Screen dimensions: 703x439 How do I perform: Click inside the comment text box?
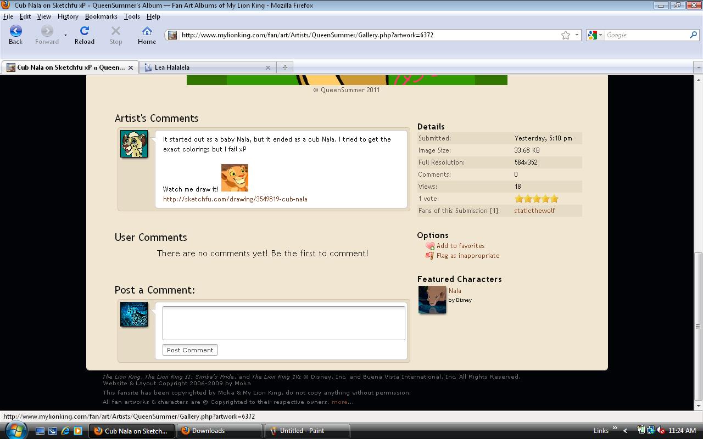pos(283,323)
